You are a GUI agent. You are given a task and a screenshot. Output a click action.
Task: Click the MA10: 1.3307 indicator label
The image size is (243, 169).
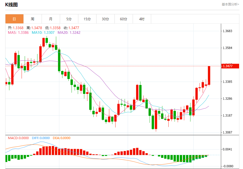(x=43, y=32)
